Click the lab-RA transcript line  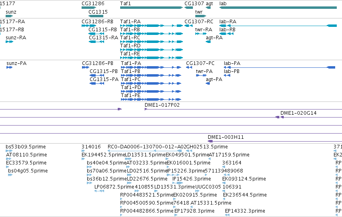pos(278,26)
